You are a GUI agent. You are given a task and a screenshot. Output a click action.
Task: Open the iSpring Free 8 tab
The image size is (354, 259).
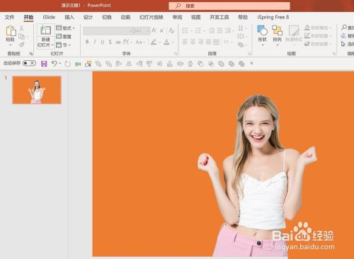pyautogui.click(x=273, y=17)
